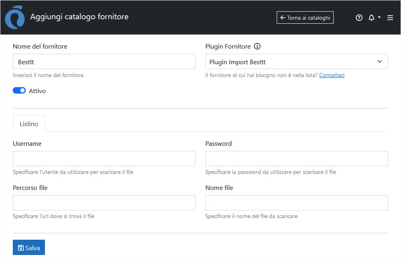Click the save disk icon on Salva
This screenshot has height=261, width=401.
(x=20, y=247)
